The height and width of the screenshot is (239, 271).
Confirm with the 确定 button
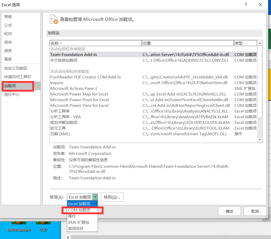click(x=230, y=211)
